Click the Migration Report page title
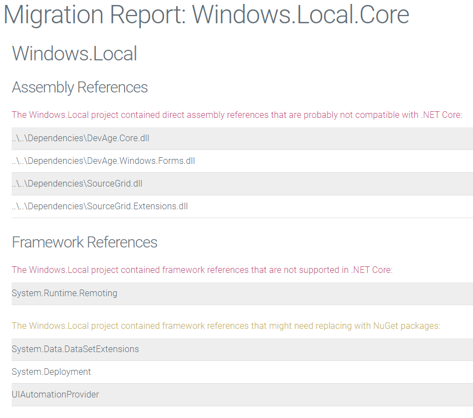 point(206,15)
